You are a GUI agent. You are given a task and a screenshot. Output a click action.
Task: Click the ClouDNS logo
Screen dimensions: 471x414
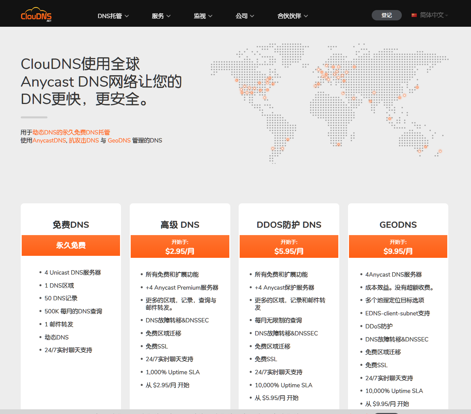pyautogui.click(x=36, y=15)
